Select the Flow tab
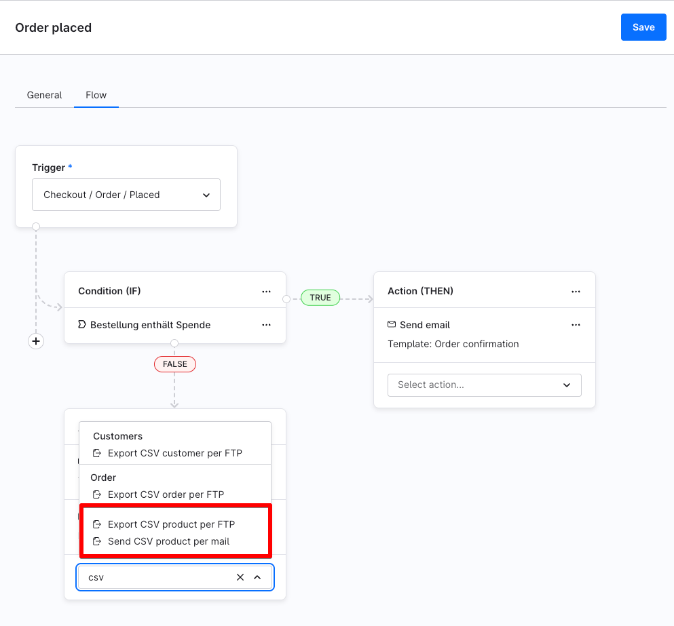Image resolution: width=674 pixels, height=626 pixels. coord(96,95)
